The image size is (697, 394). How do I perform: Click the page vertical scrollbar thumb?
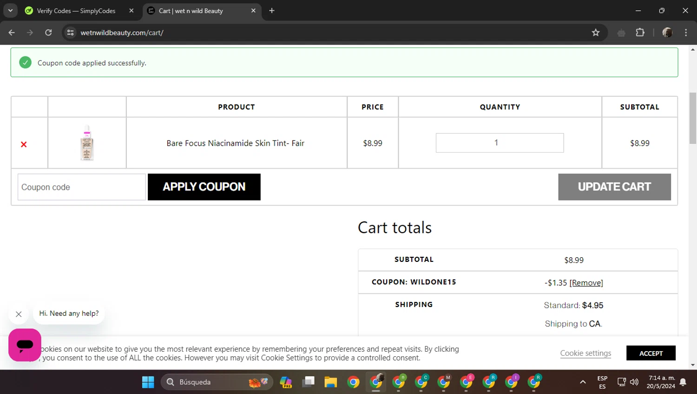tap(693, 118)
